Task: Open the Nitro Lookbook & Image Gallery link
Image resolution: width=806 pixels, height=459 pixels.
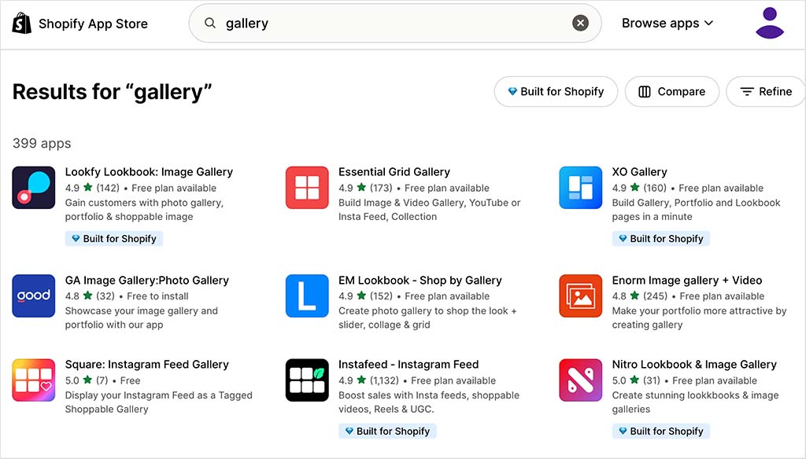Action: [x=693, y=365]
